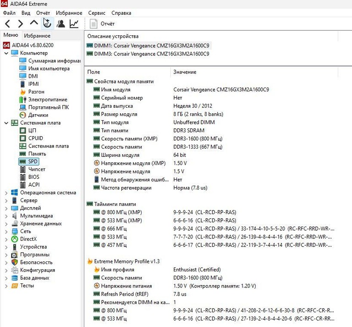The height and width of the screenshot is (327, 352).
Task: Go back with the left arrow toolbar icon
Action: coord(7,23)
